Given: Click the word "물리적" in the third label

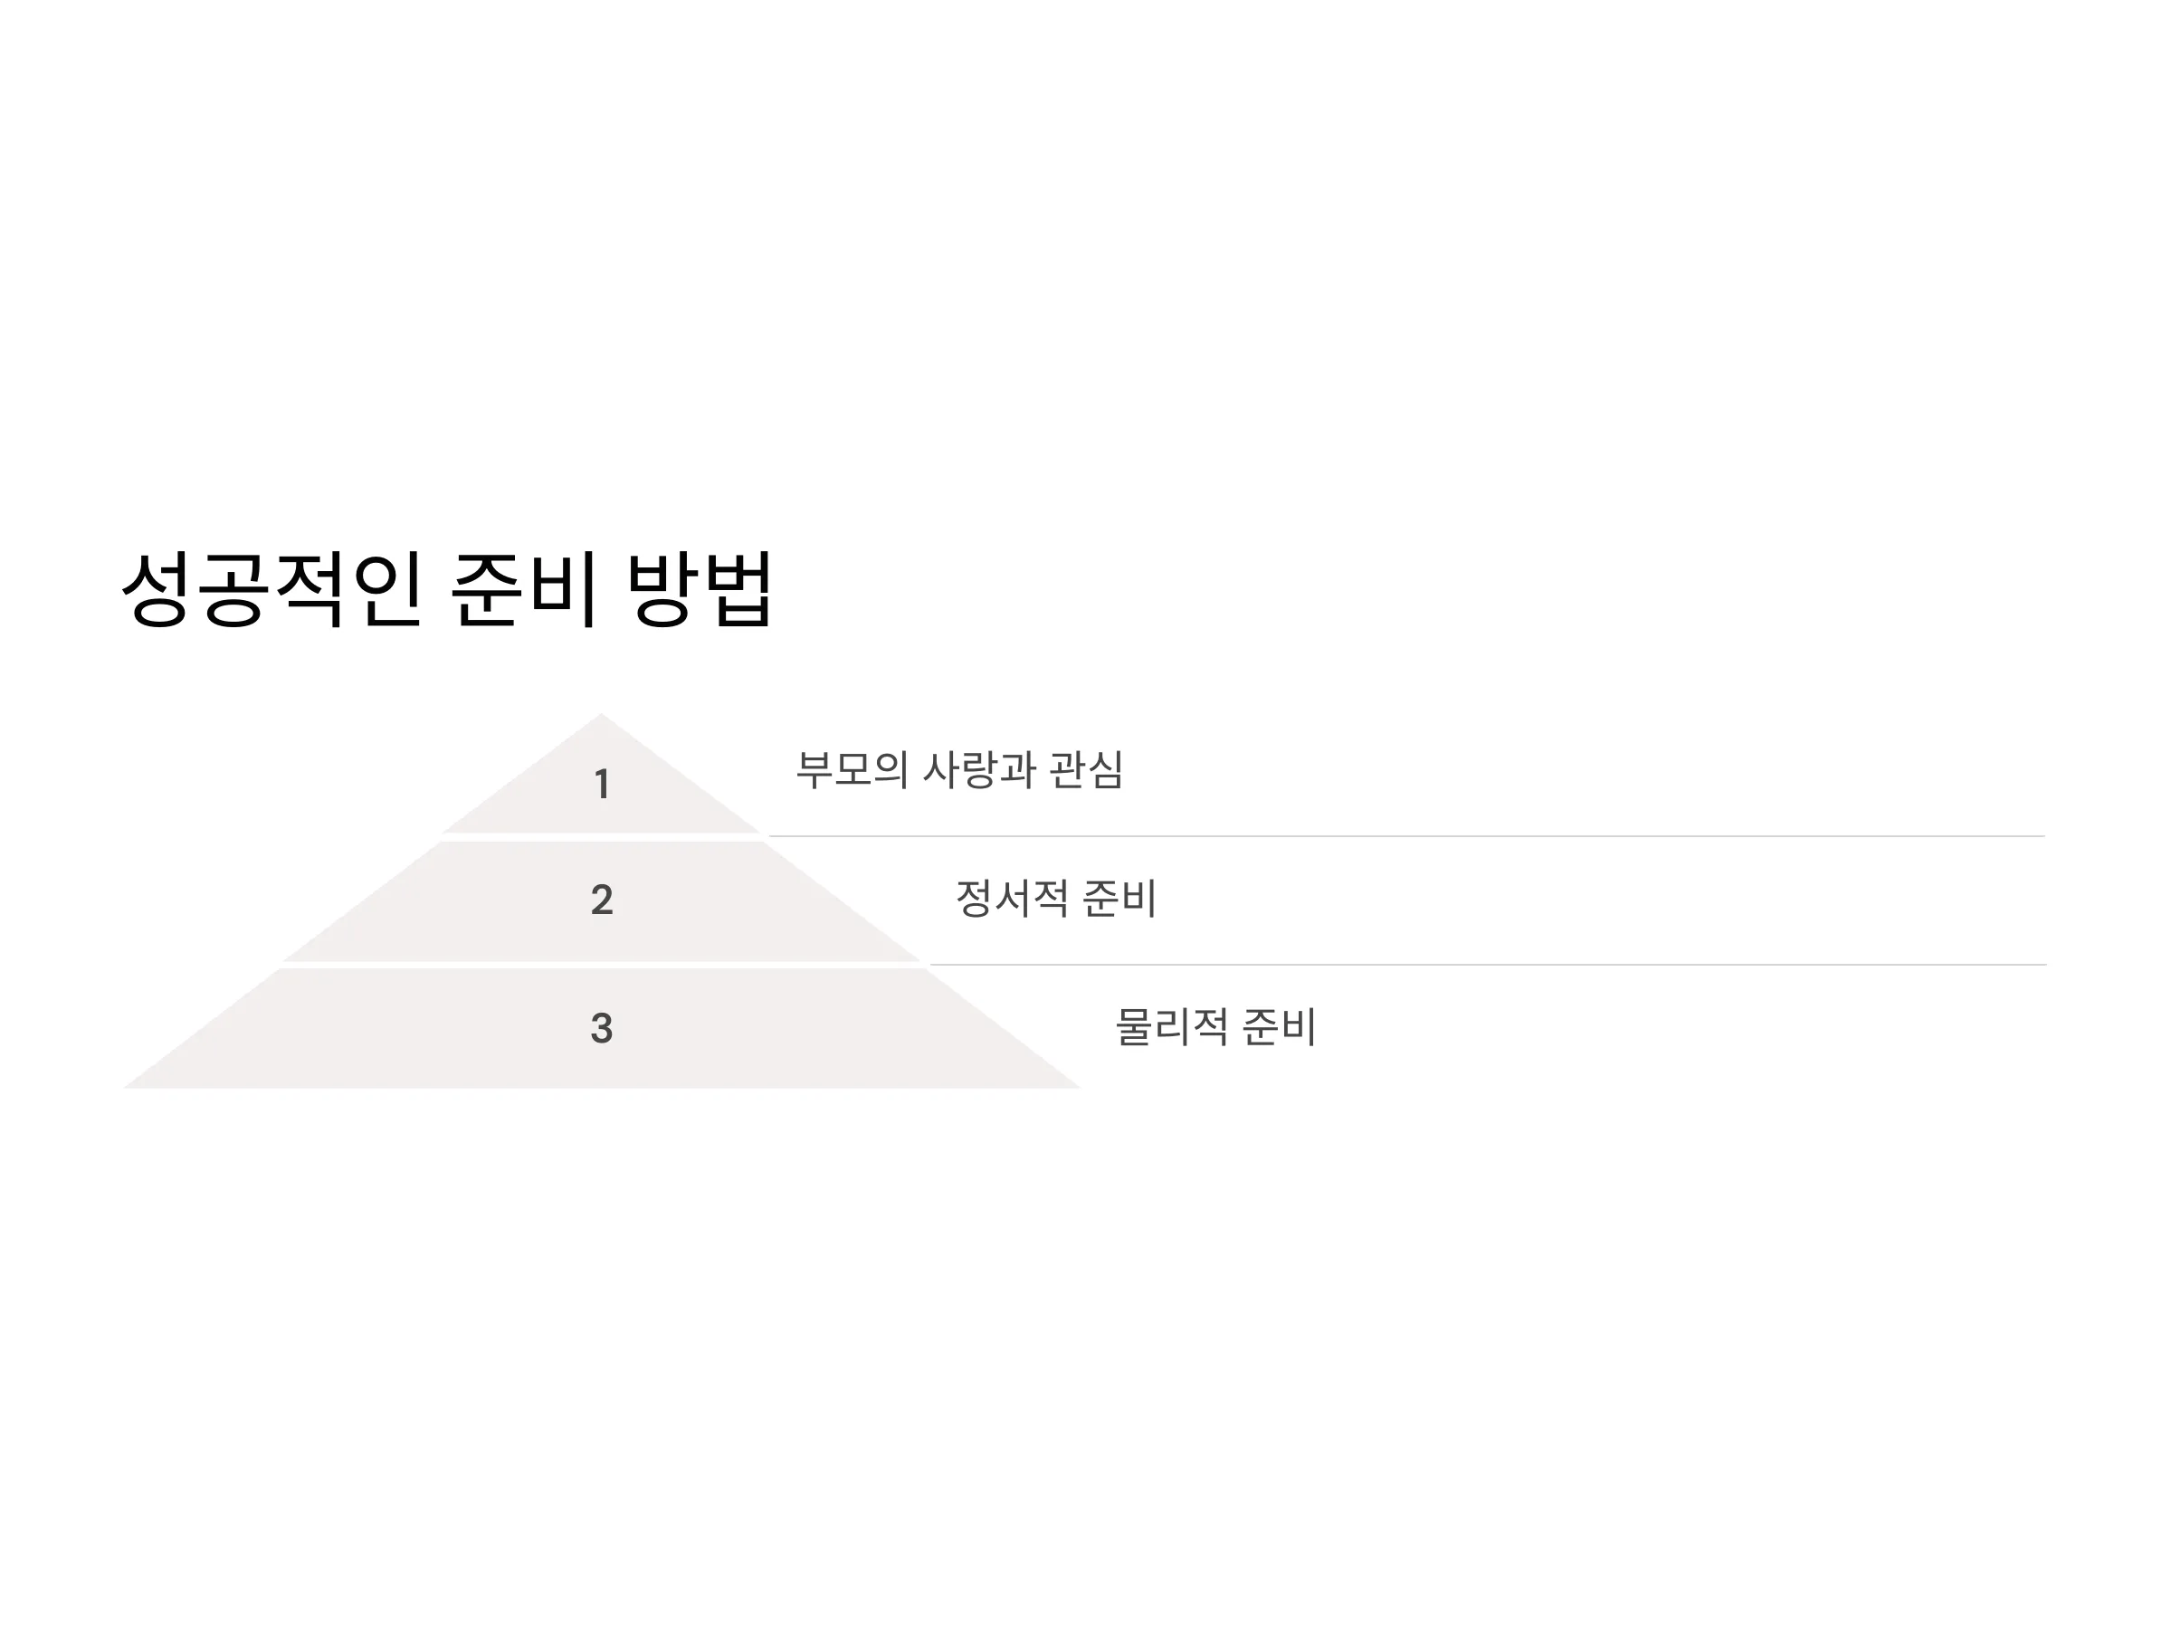Looking at the screenshot, I should tap(1172, 1026).
